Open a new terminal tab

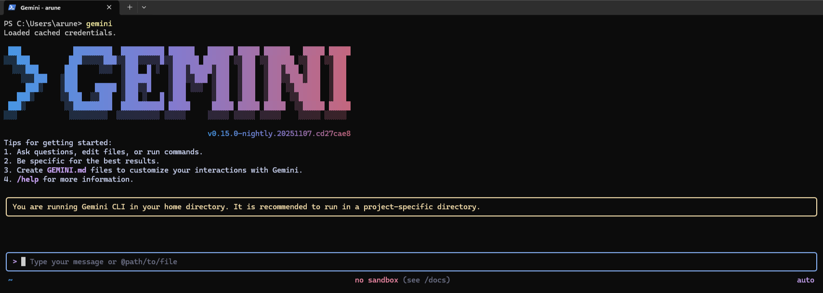click(130, 7)
